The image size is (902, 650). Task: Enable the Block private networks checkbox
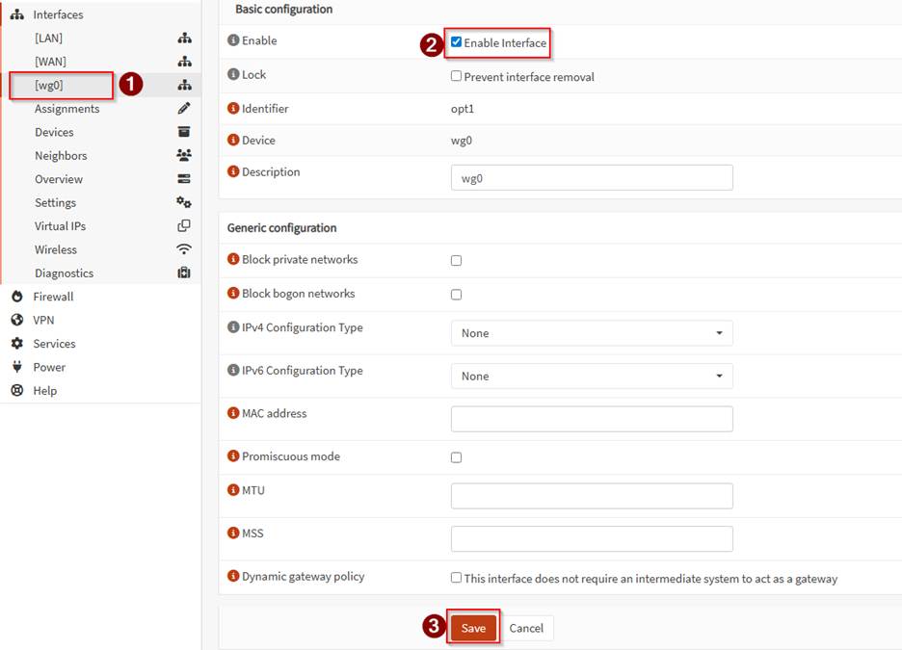457,260
